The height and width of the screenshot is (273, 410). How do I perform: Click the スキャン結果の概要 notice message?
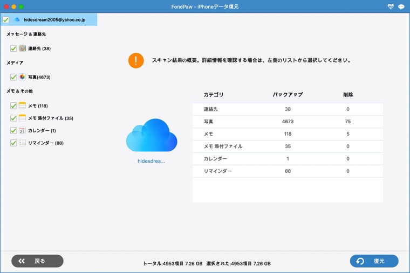coord(251,60)
